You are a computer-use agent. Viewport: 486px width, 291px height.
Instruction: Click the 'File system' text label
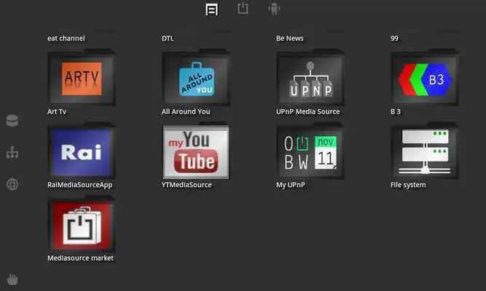click(408, 185)
